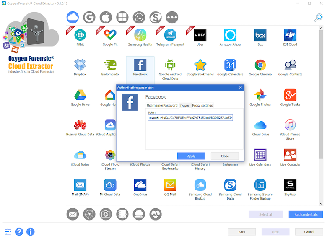Click into the Token input field
Image resolution: width=327 pixels, height=239 pixels.
190,118
